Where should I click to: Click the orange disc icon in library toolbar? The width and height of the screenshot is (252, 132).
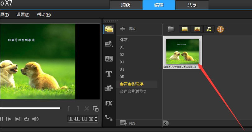coord(220,29)
